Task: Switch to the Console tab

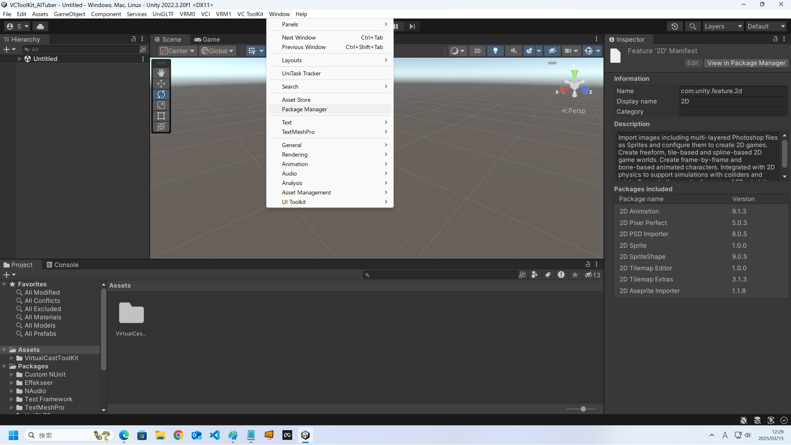Action: pyautogui.click(x=63, y=265)
